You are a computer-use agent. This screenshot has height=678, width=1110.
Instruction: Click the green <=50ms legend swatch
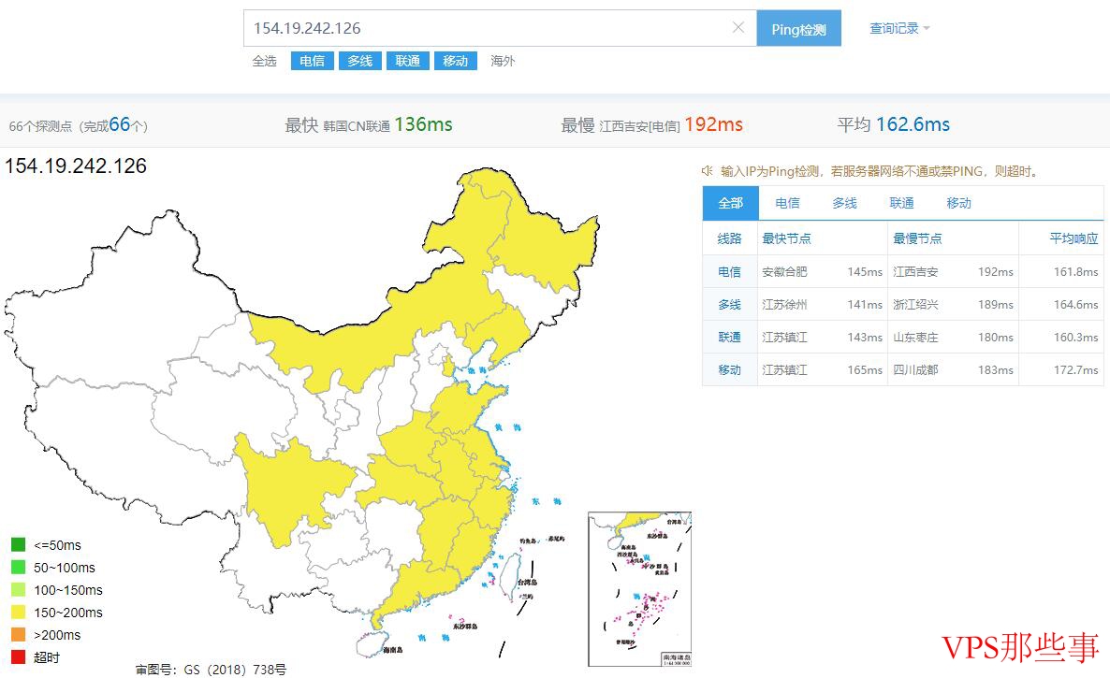pyautogui.click(x=19, y=544)
